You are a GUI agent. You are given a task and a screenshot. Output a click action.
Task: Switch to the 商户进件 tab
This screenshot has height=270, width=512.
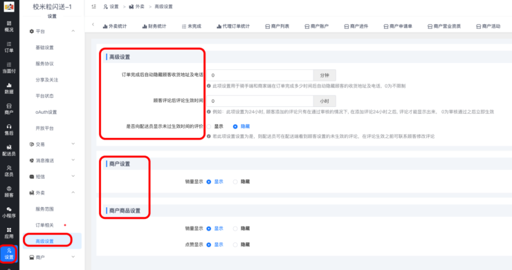[356, 26]
